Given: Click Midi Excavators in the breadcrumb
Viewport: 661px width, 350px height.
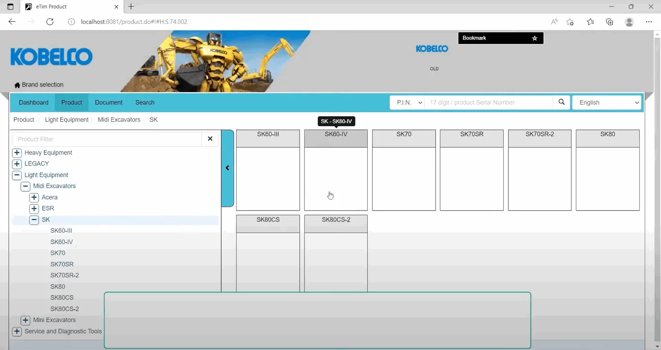Looking at the screenshot, I should tap(119, 120).
